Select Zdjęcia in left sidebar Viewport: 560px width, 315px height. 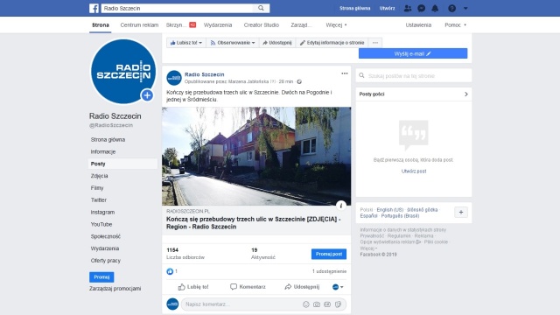point(99,176)
